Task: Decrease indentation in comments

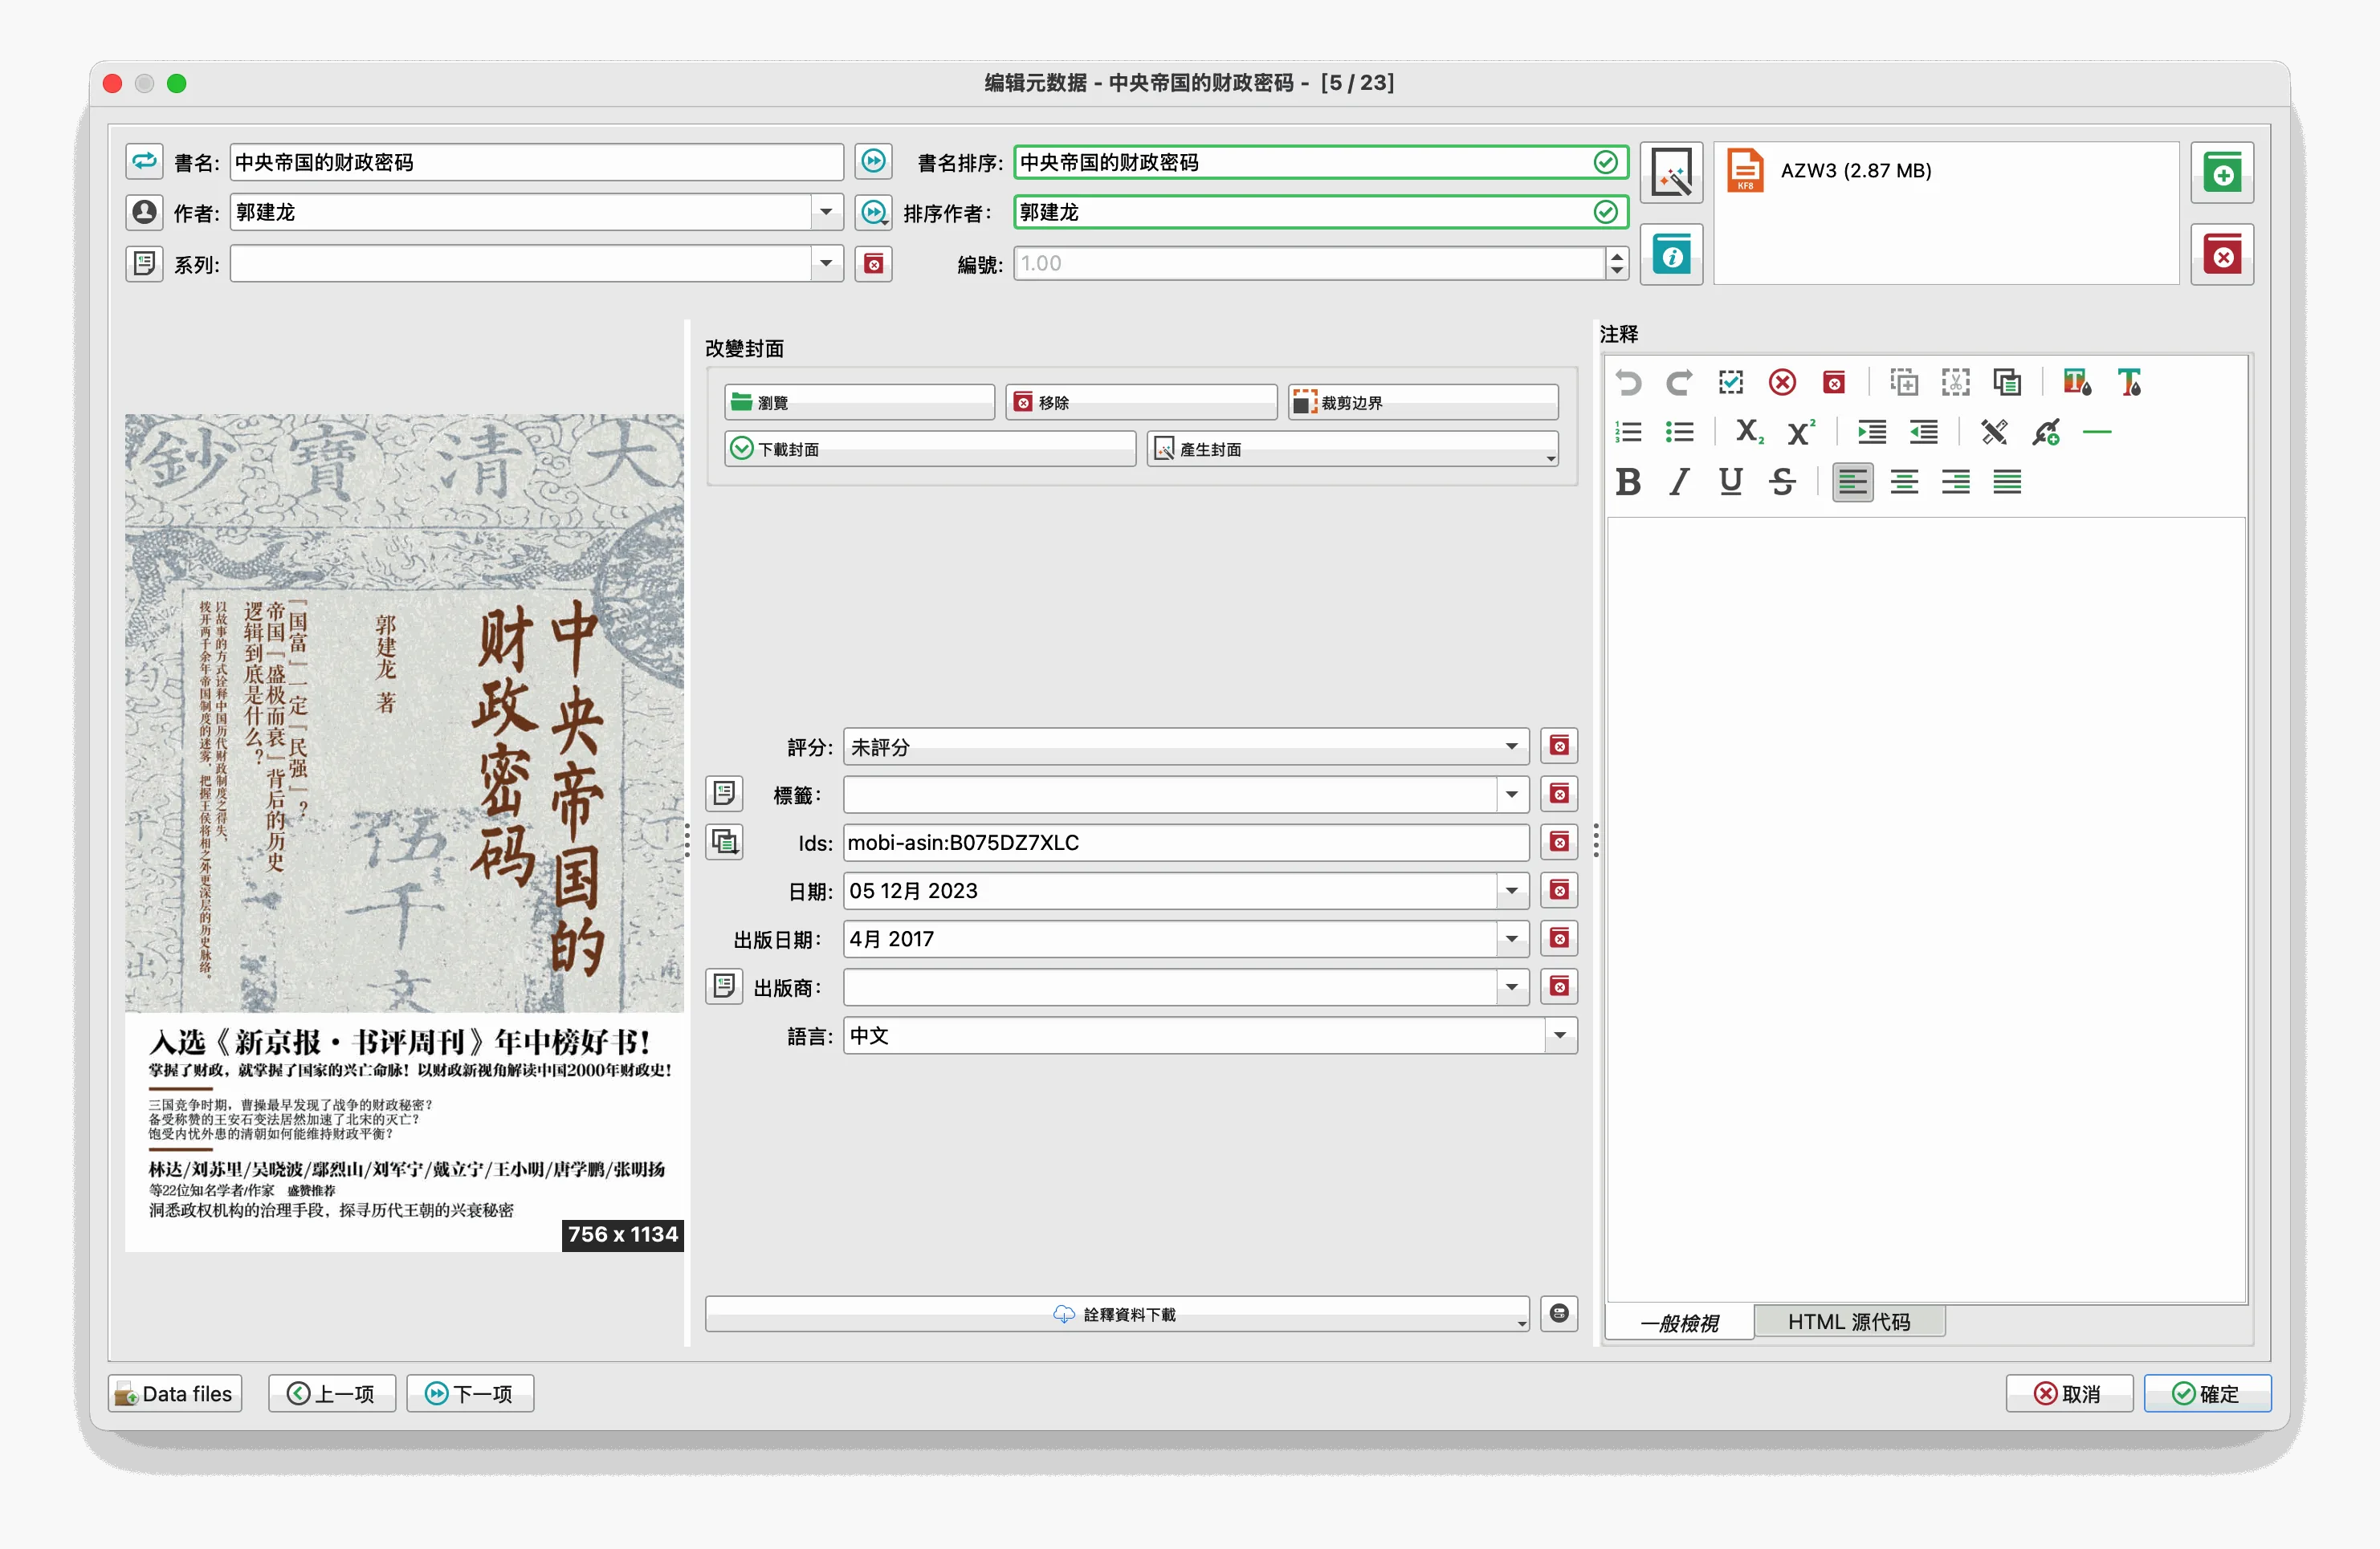Action: pos(1923,432)
